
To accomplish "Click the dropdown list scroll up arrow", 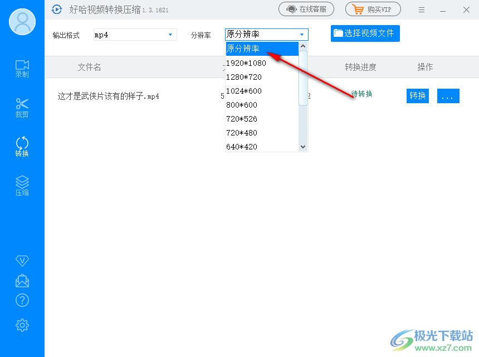I will click(x=303, y=46).
